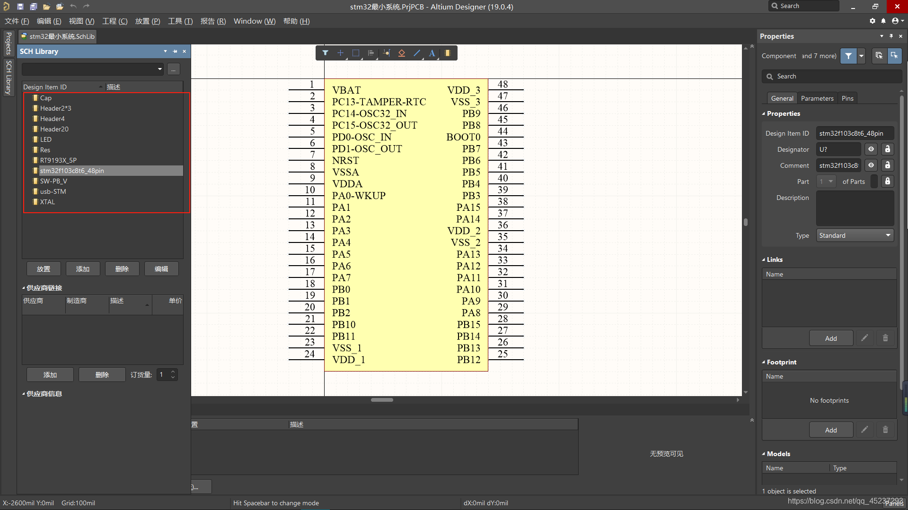The width and height of the screenshot is (908, 510).
Task: Open the 工具 (T) menu
Action: (x=180, y=21)
